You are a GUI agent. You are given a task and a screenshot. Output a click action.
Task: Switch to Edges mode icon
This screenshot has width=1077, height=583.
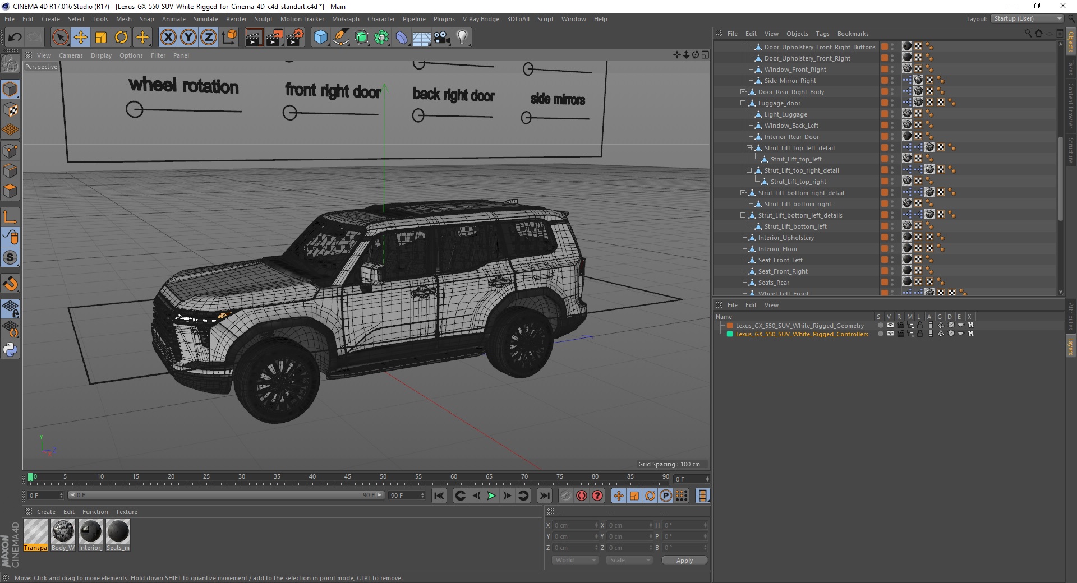tap(10, 171)
